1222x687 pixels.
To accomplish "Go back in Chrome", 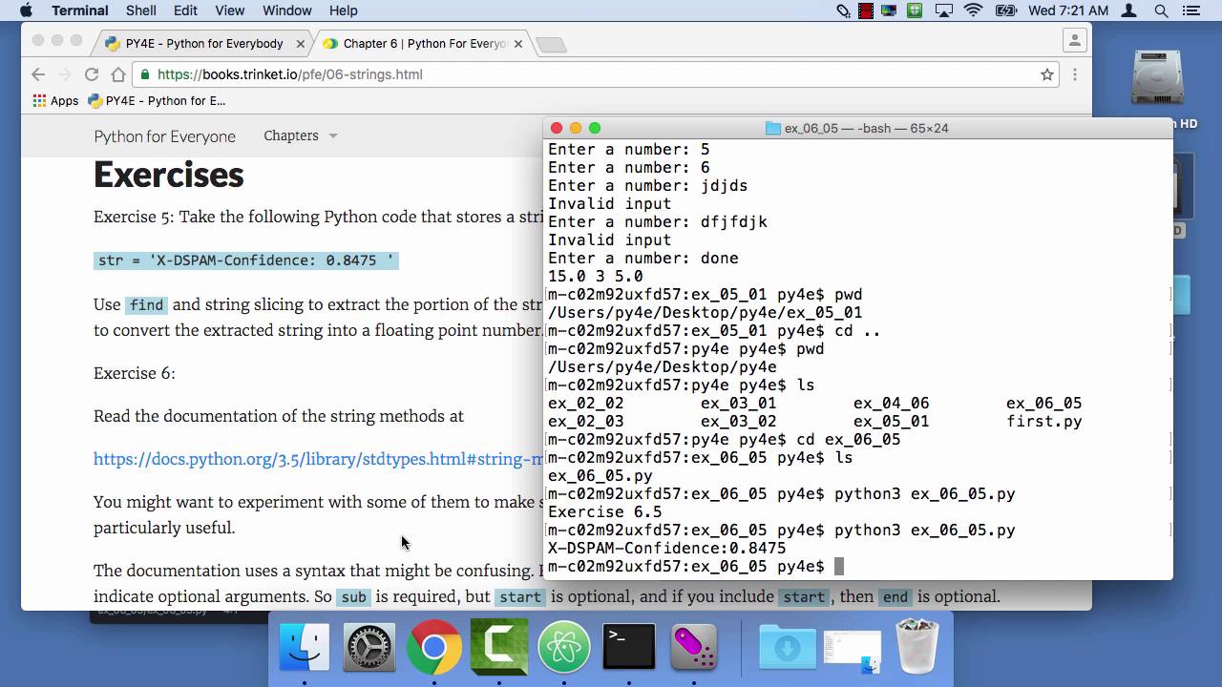I will point(38,74).
